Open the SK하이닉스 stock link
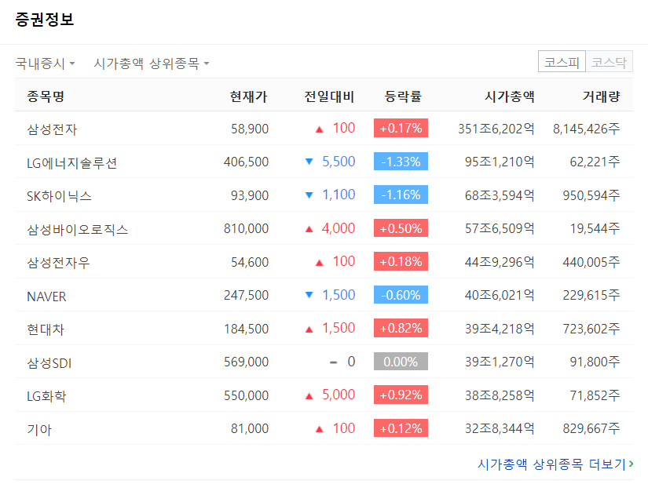 point(59,196)
